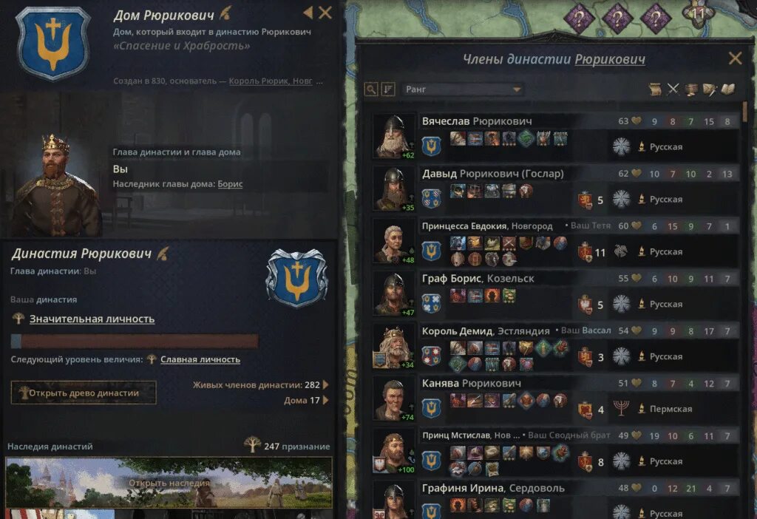Image resolution: width=757 pixels, height=519 pixels.
Task: Select the Intrigue scroll with dagger icon
Action: (x=710, y=89)
